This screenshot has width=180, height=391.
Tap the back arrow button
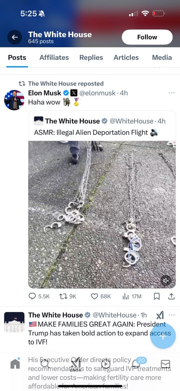coord(15,37)
